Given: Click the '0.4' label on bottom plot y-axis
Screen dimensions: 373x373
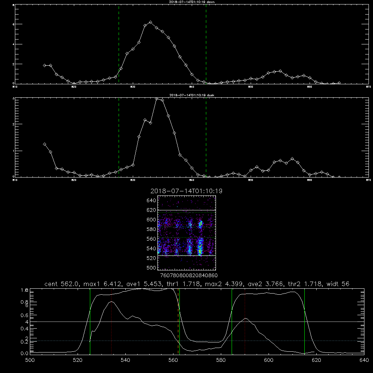Looking at the screenshot, I should coord(24,329).
